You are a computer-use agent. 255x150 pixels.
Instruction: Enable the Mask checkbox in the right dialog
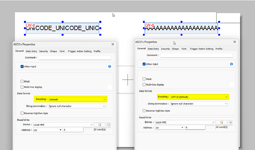pyautogui.click(x=144, y=79)
